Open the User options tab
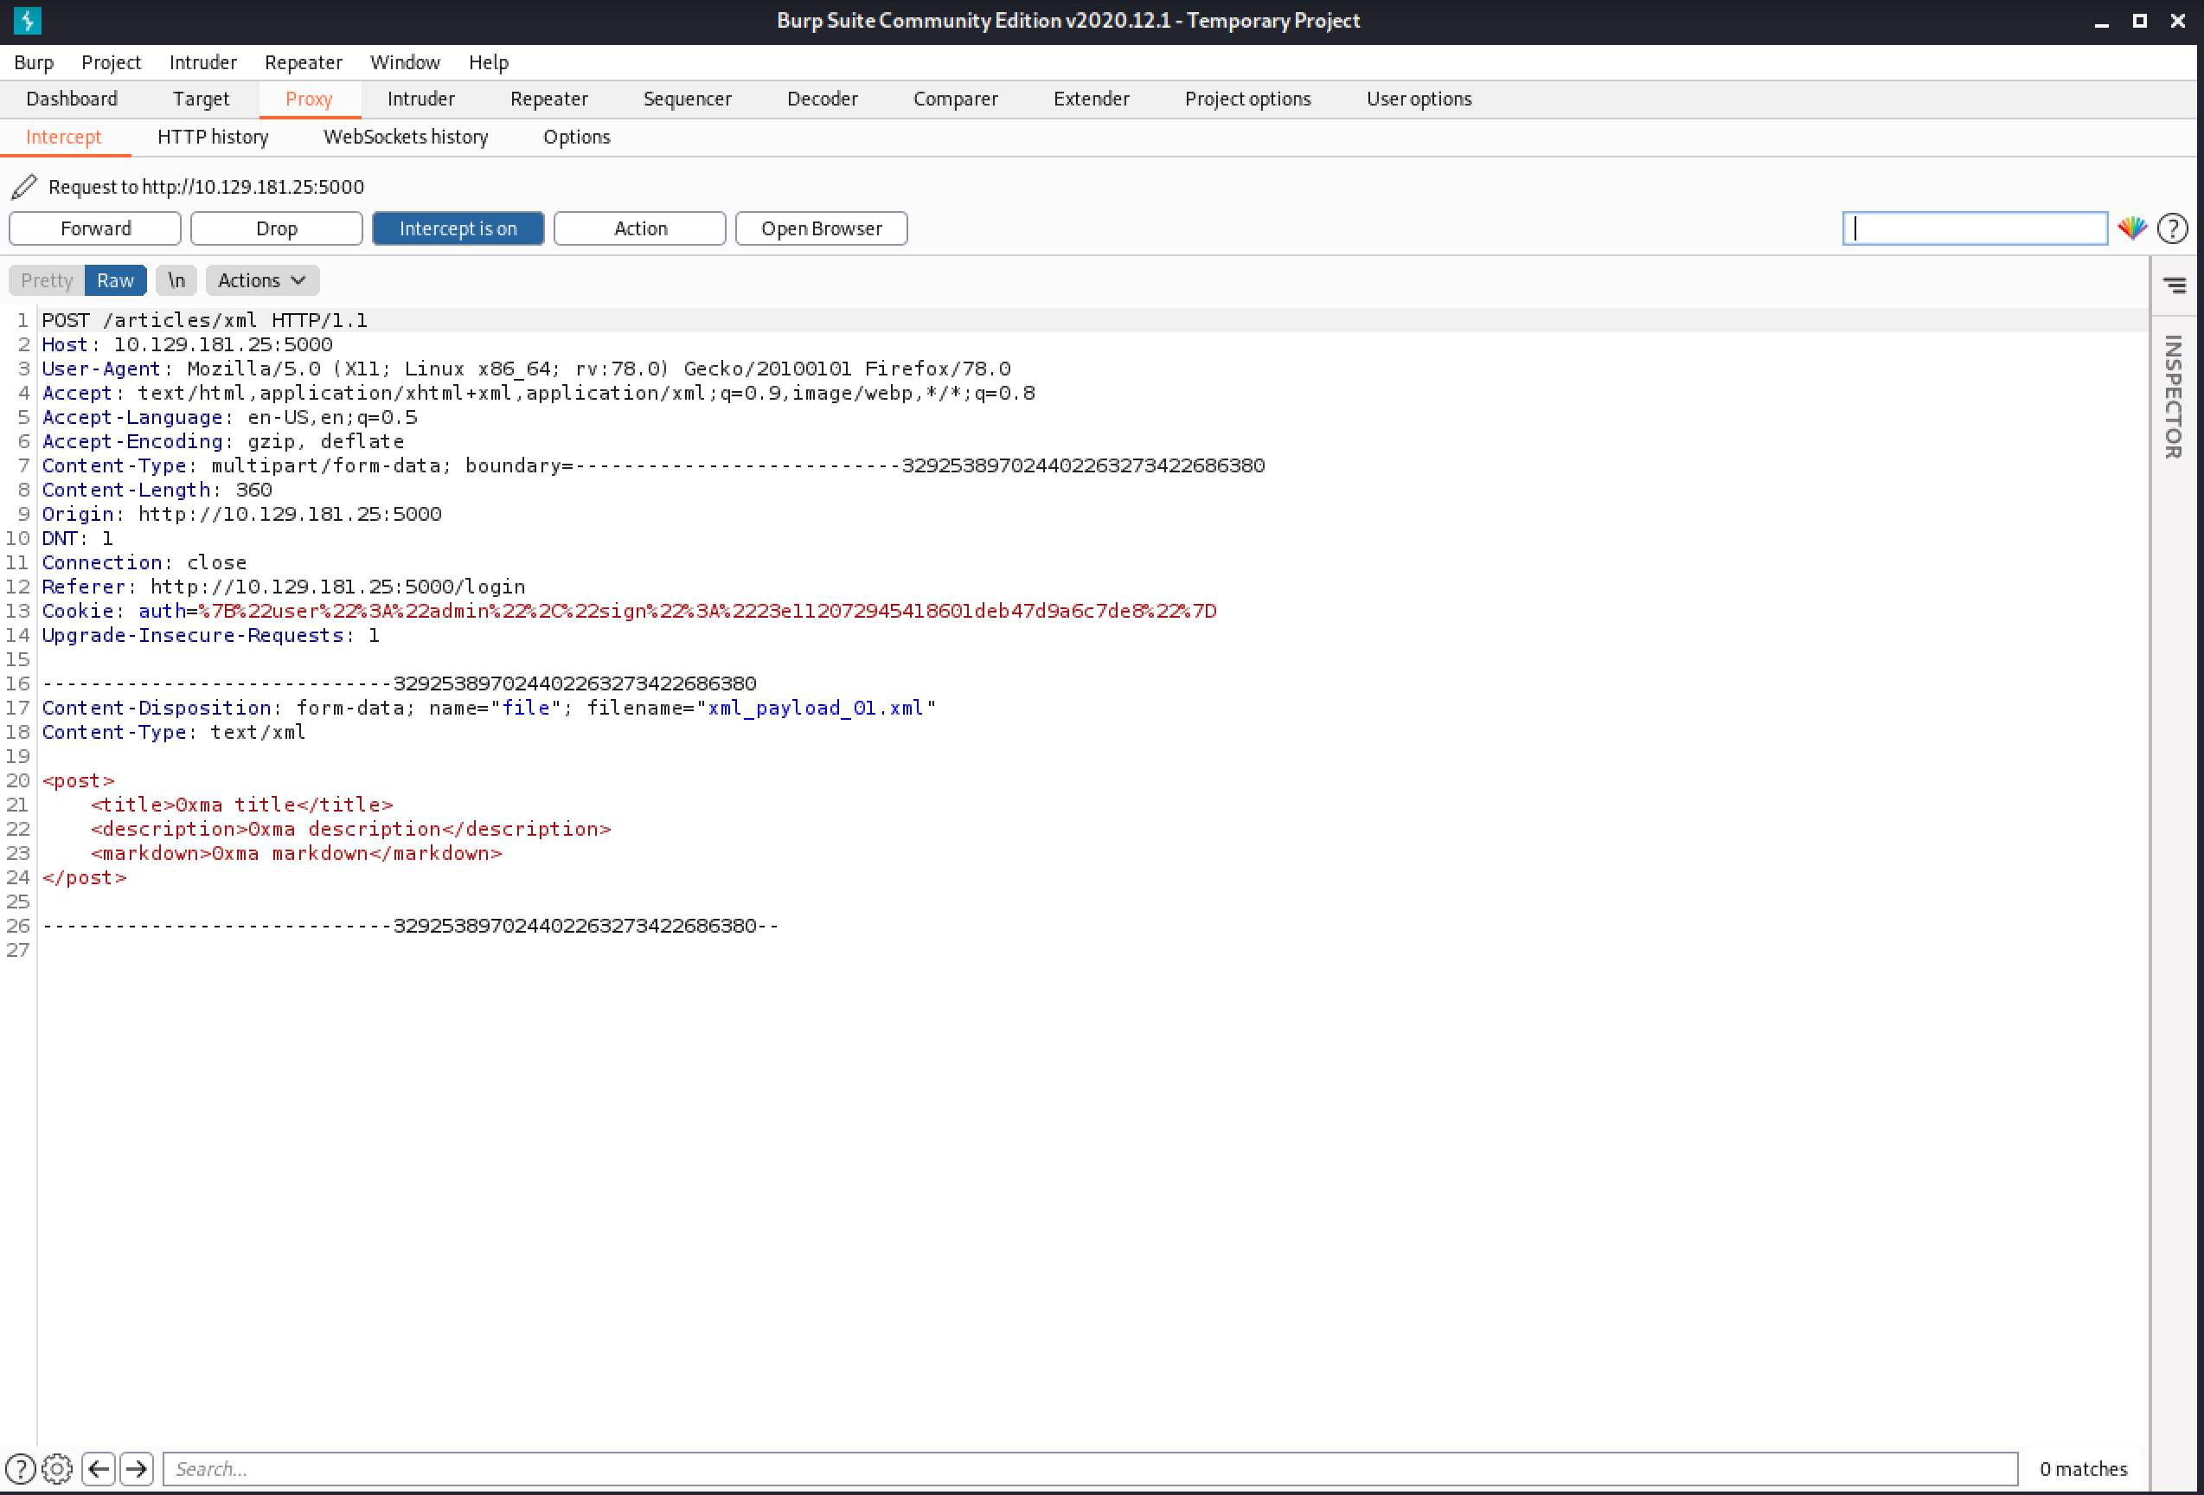The height and width of the screenshot is (1495, 2204). pyautogui.click(x=1419, y=99)
